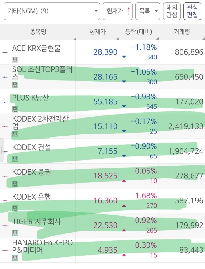
Task: Click the 편 badge under KODEX 증권
Action: [15, 184]
